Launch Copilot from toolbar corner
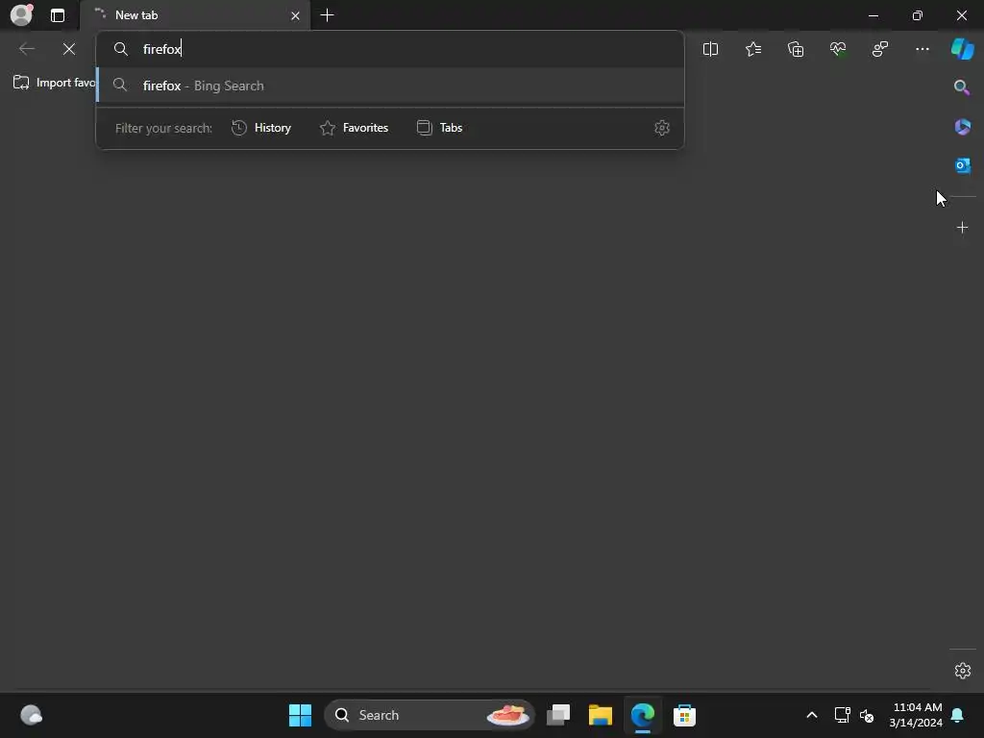 click(x=962, y=49)
